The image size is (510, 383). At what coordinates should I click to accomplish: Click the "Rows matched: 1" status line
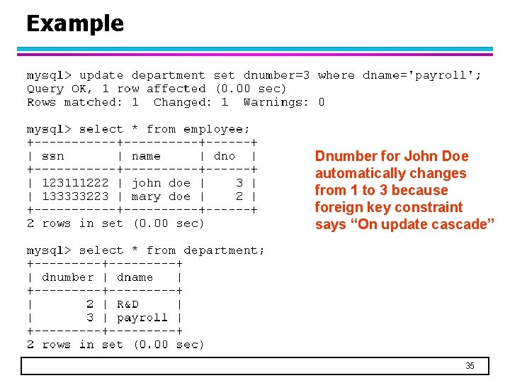pyautogui.click(x=176, y=103)
